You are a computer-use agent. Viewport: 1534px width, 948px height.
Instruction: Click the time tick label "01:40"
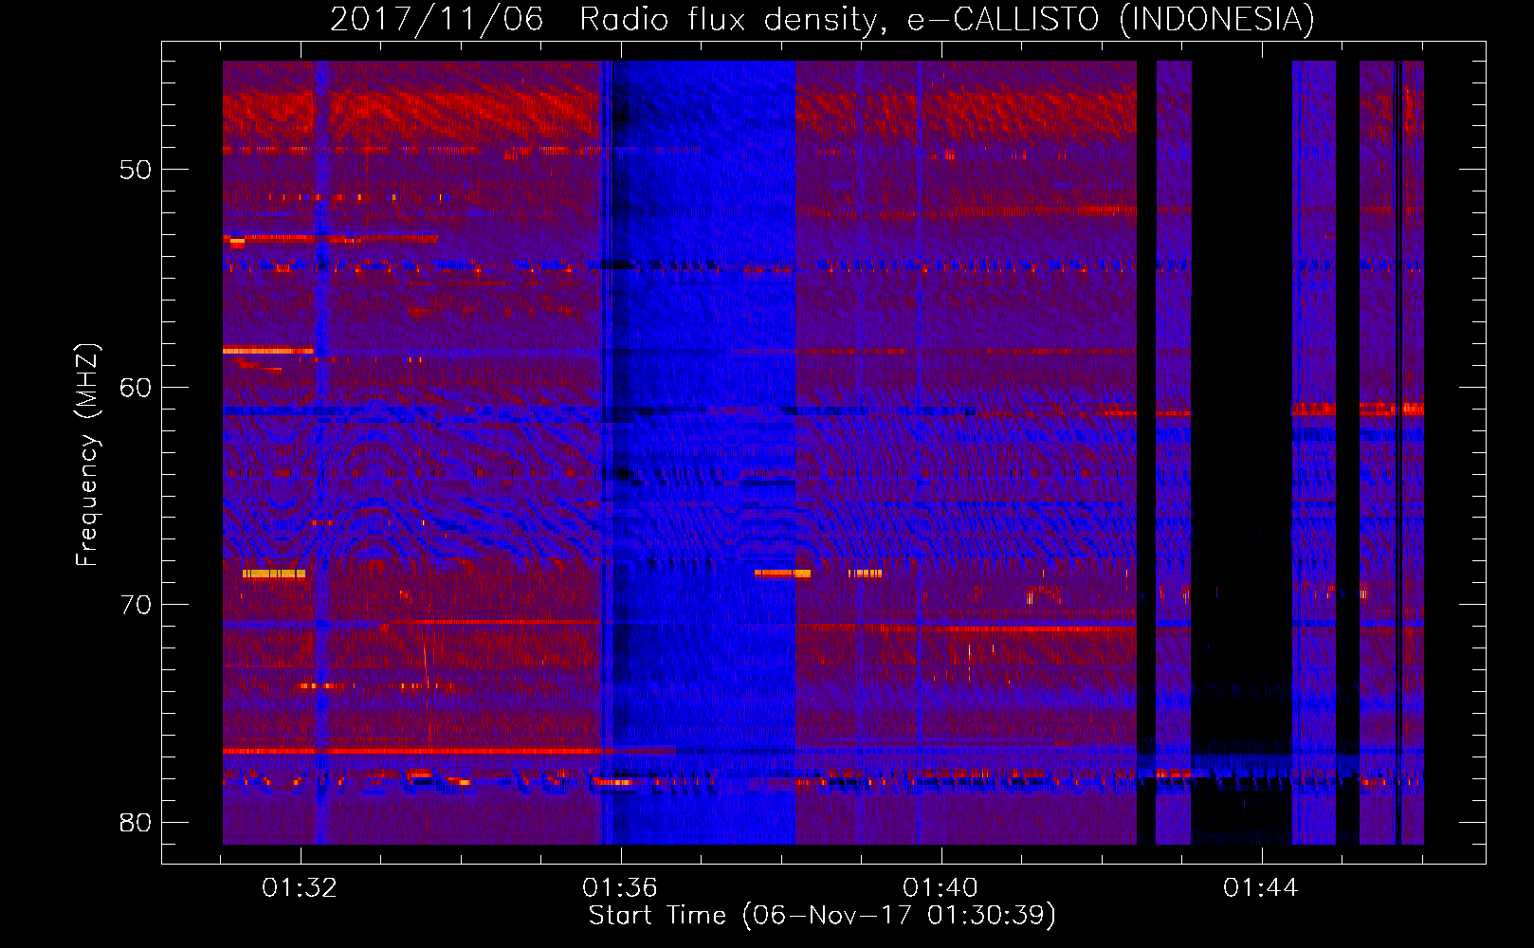(940, 888)
